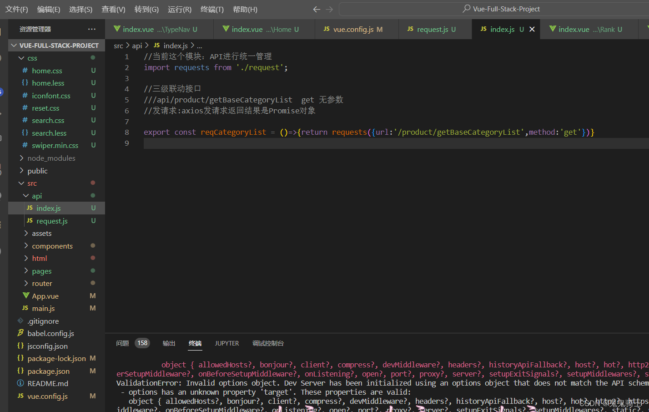
Task: Click the git icon beside .gitignore
Action: pos(20,321)
